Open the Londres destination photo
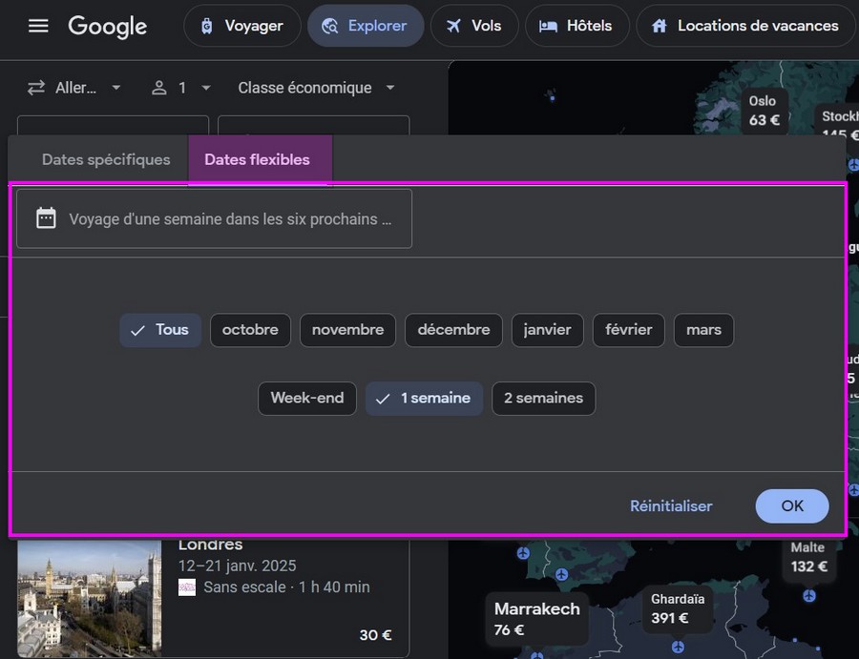 click(x=90, y=596)
